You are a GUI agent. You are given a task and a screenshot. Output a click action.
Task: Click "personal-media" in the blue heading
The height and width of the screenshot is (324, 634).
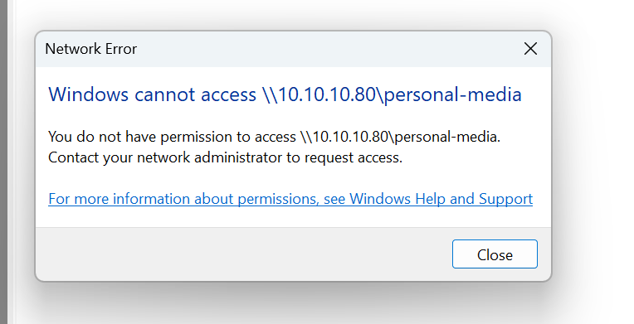pos(452,95)
